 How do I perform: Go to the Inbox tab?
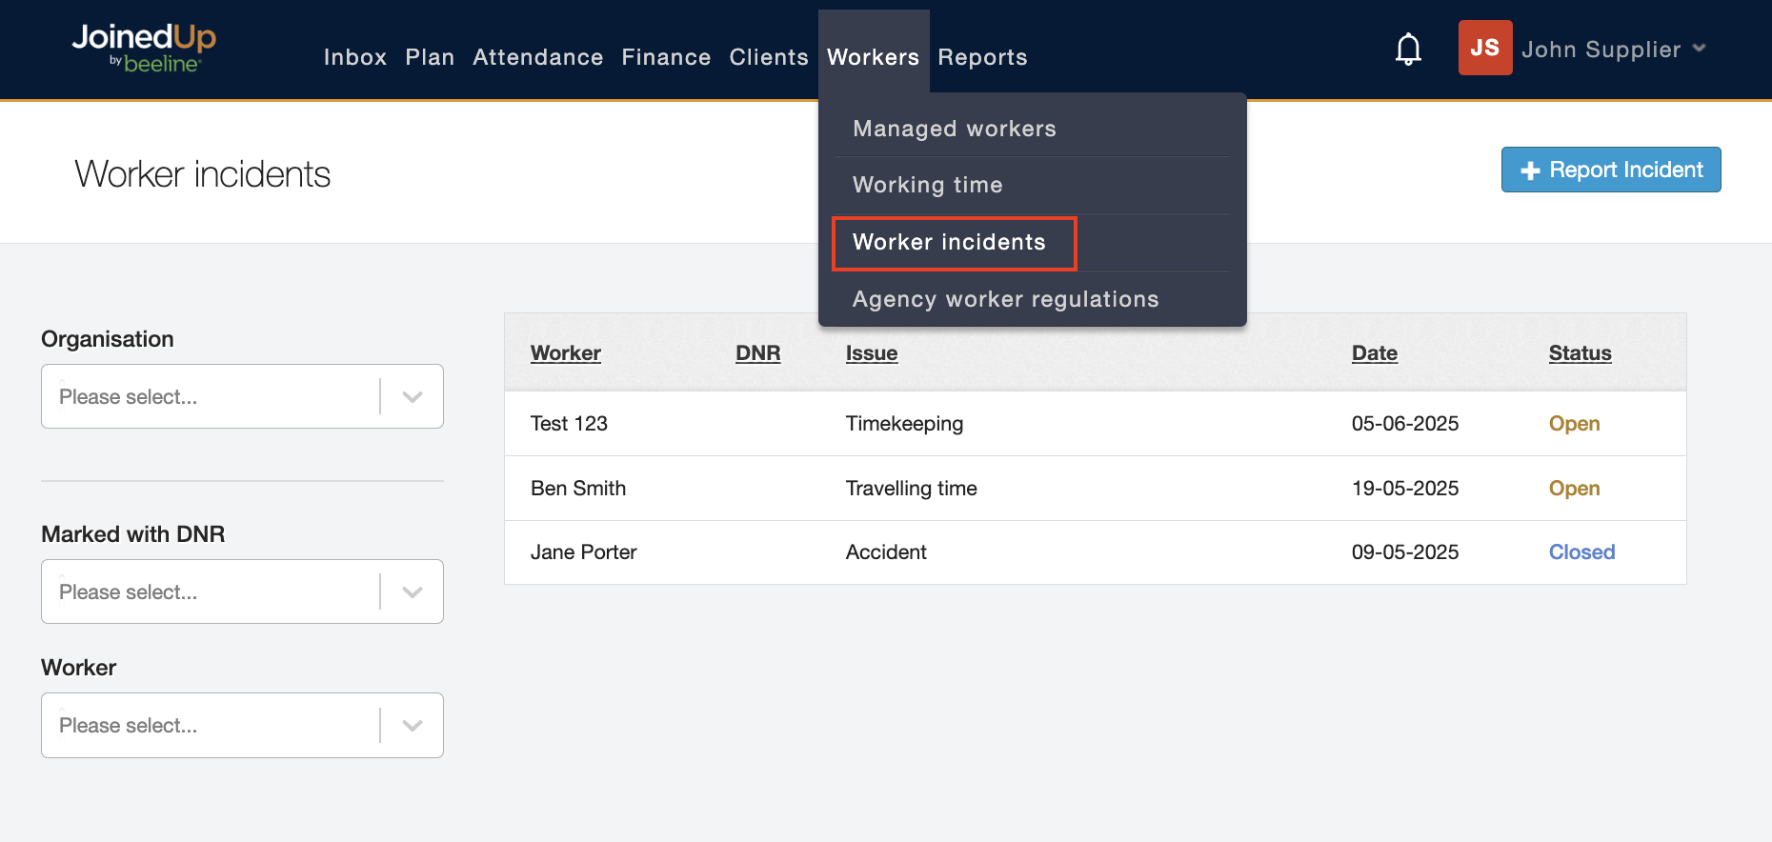(354, 57)
